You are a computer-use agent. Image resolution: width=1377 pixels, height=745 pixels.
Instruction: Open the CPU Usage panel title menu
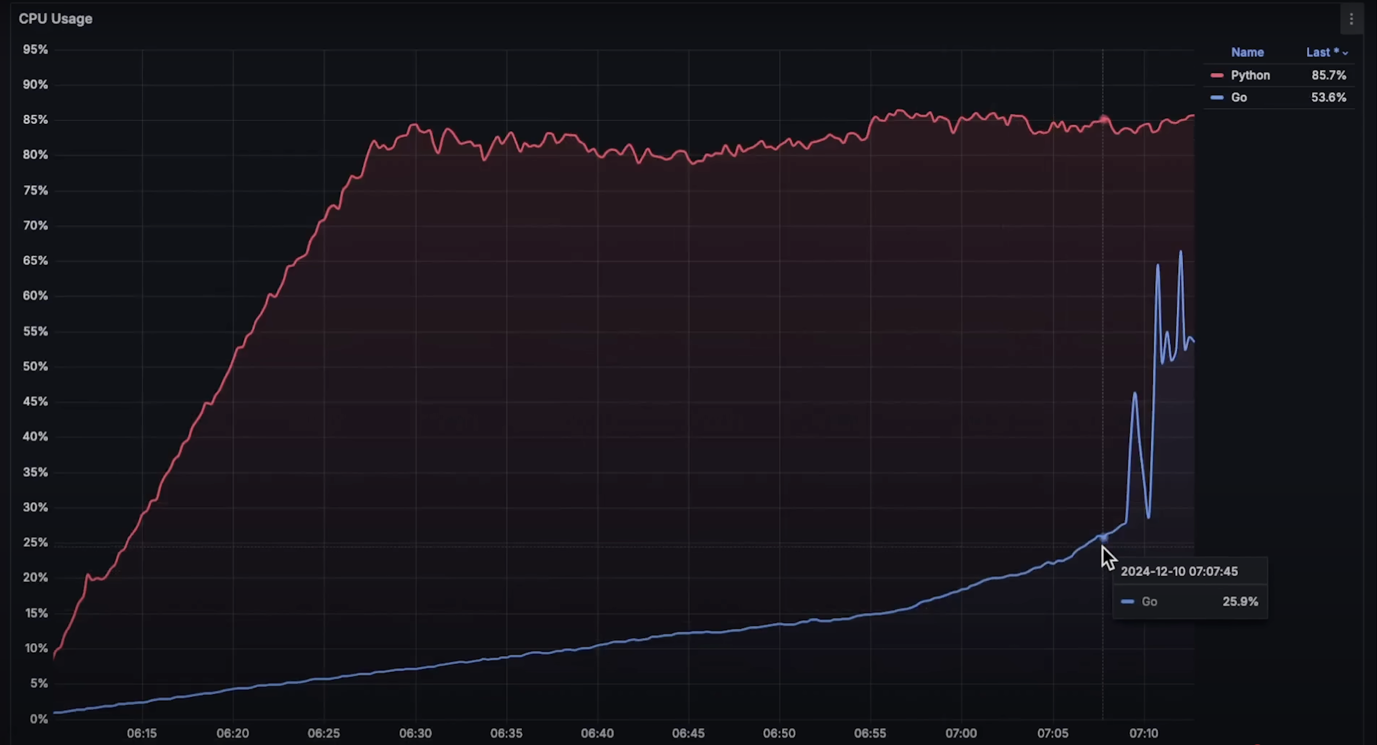point(56,19)
